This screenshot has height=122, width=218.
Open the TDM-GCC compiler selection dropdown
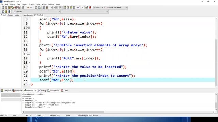(110, 7)
